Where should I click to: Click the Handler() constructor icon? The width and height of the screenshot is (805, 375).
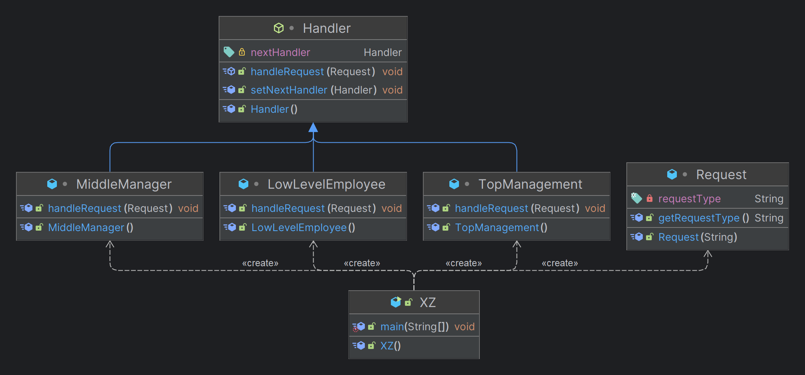coord(229,109)
